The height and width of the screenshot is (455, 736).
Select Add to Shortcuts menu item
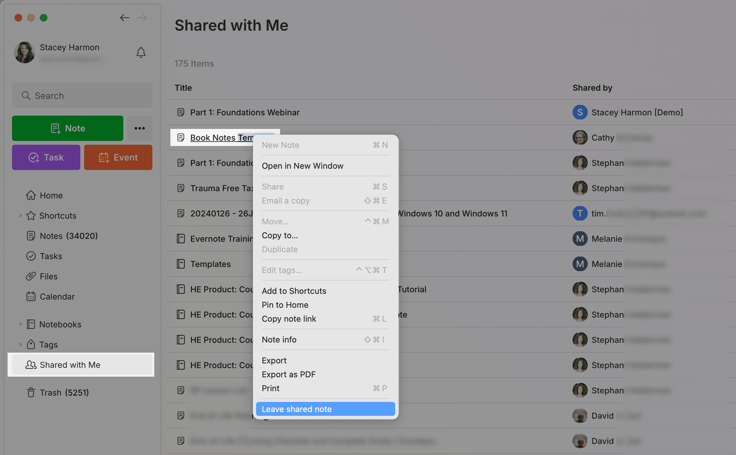click(326, 291)
